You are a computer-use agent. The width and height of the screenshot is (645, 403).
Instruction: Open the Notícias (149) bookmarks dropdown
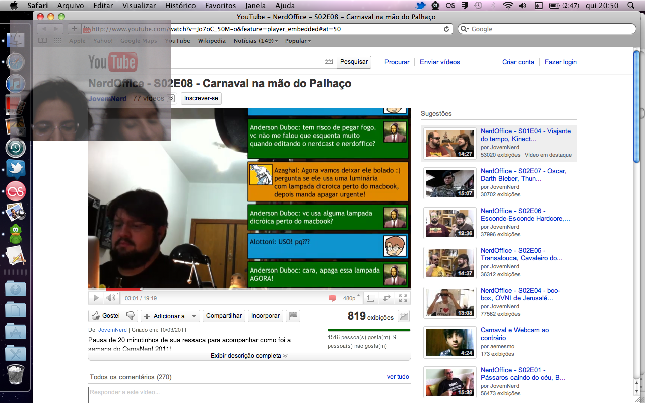[x=256, y=41]
